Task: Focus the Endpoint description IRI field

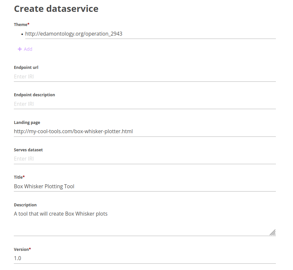Action: [x=145, y=104]
